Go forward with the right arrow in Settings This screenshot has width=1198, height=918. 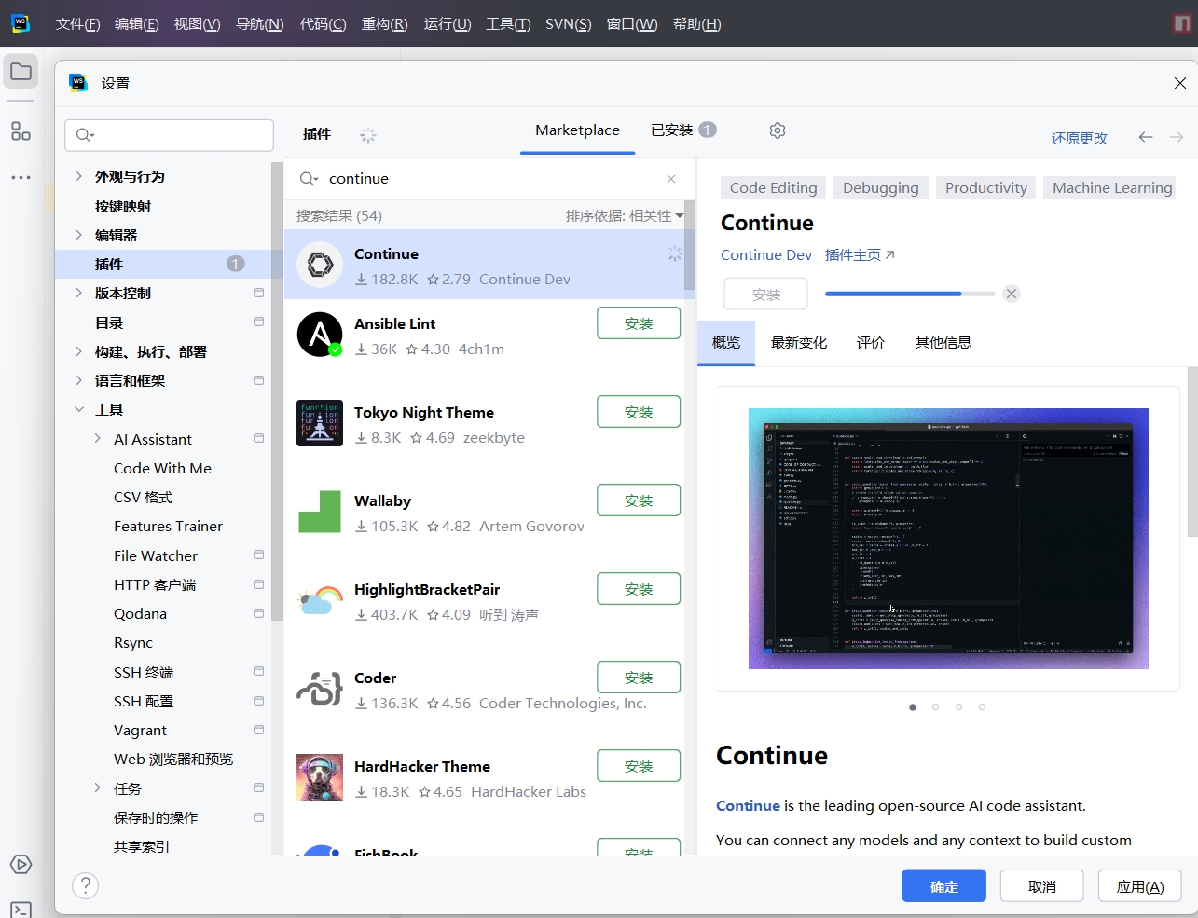click(x=1177, y=137)
